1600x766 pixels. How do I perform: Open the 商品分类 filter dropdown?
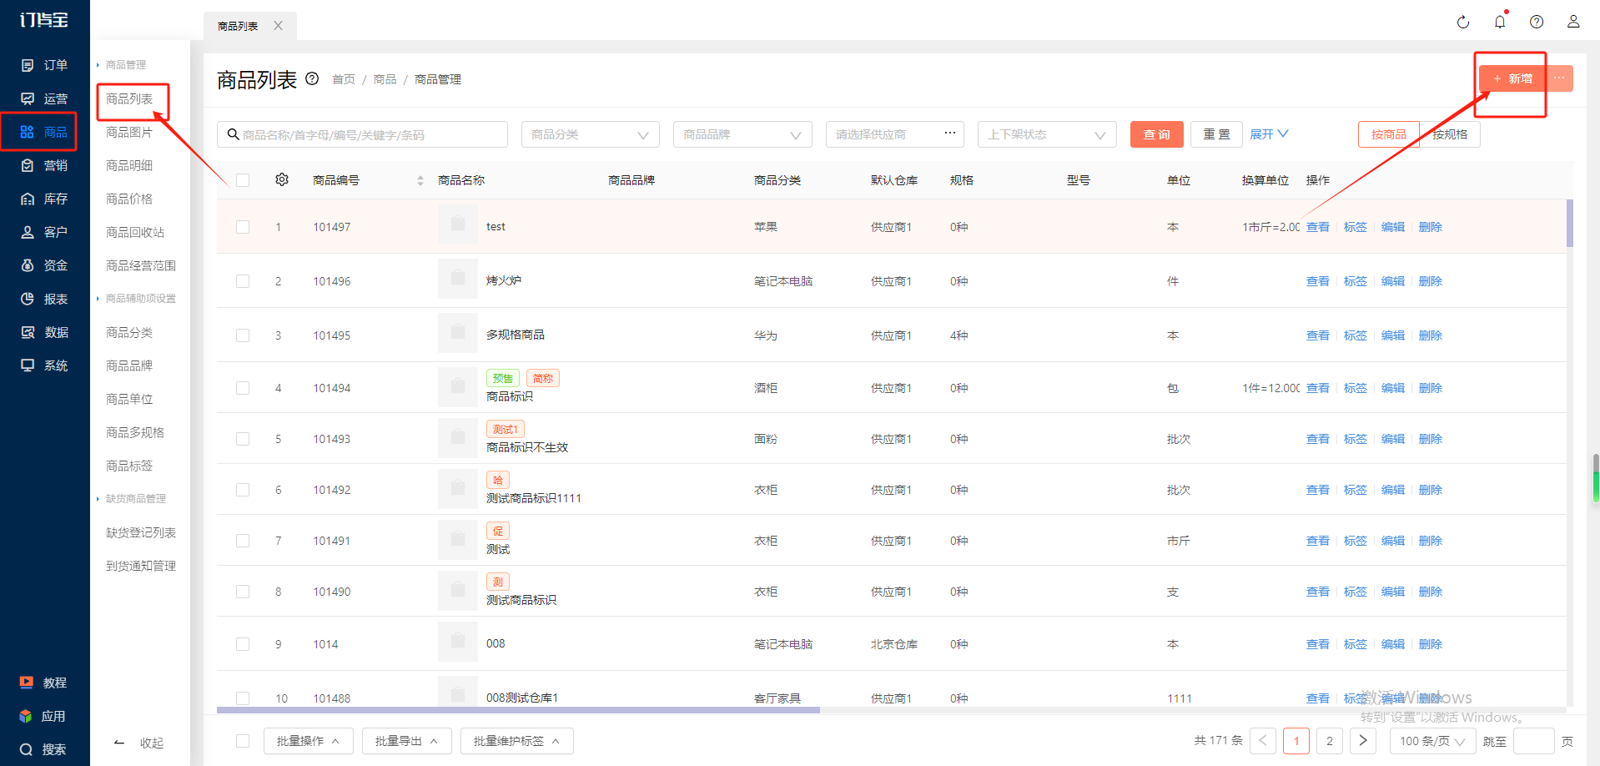590,134
